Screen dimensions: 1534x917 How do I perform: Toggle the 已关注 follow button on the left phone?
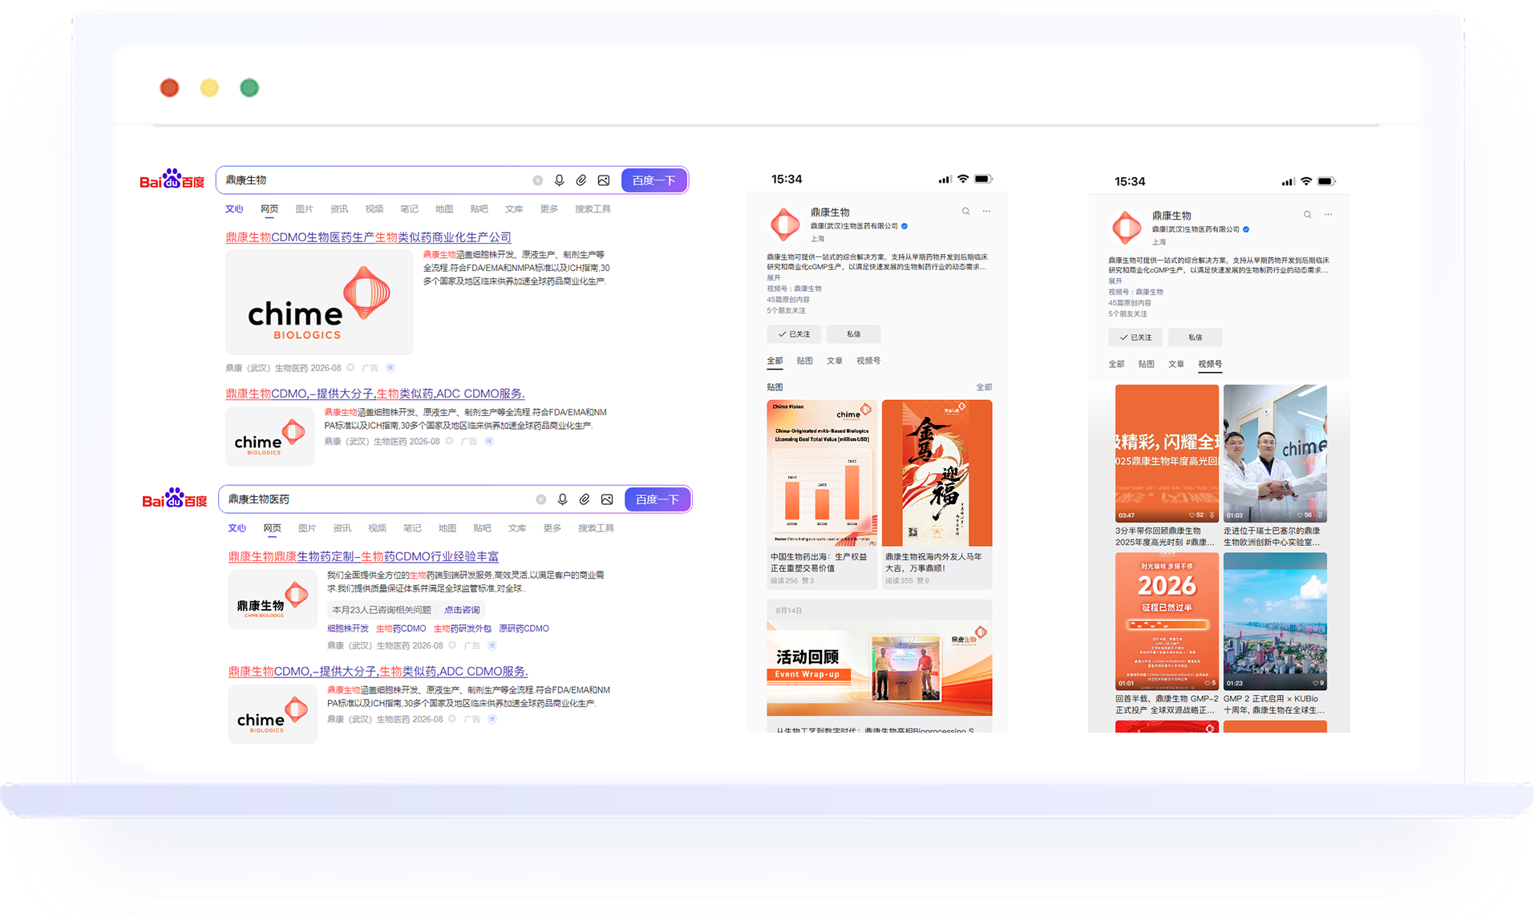794,334
